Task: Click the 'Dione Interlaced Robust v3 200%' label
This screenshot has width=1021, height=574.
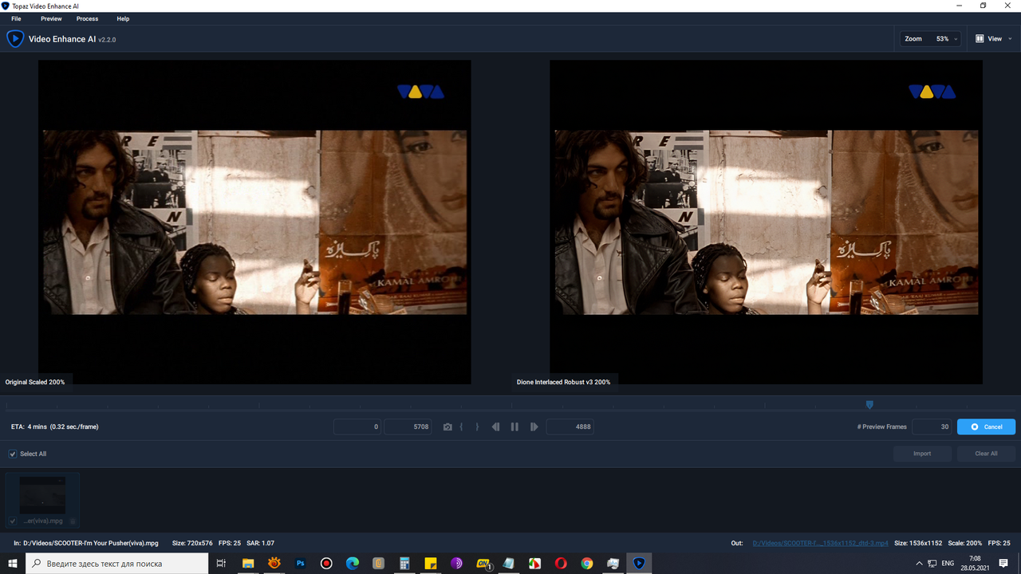Action: point(563,383)
